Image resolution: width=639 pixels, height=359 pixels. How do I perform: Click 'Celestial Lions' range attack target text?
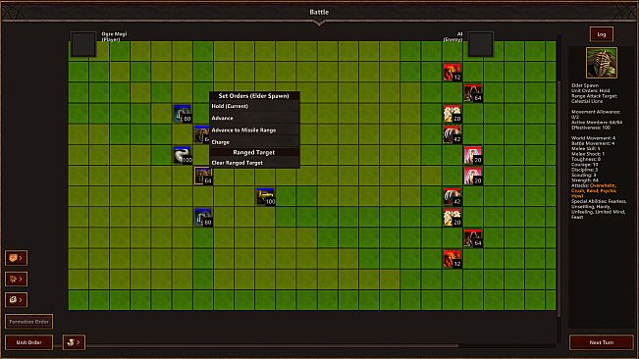[x=586, y=101]
